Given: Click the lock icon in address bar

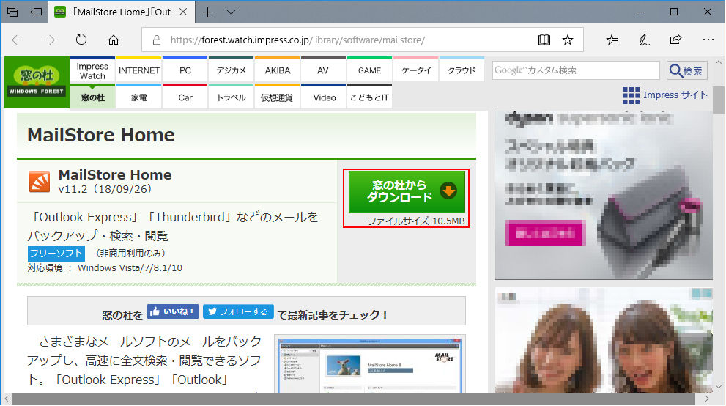Looking at the screenshot, I should 157,40.
